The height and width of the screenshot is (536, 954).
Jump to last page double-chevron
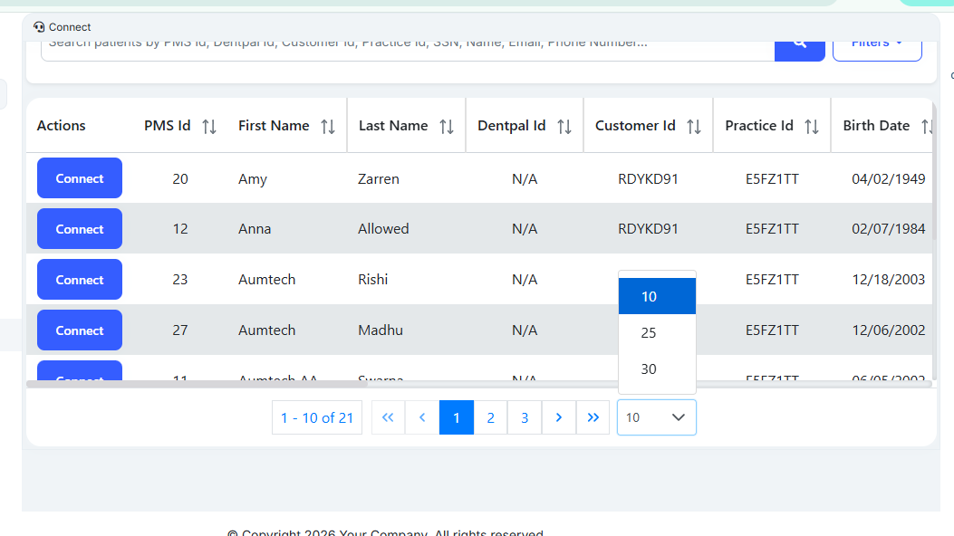(593, 417)
